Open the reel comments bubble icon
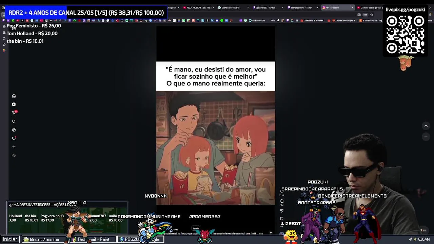The image size is (434, 244). (x=281, y=201)
